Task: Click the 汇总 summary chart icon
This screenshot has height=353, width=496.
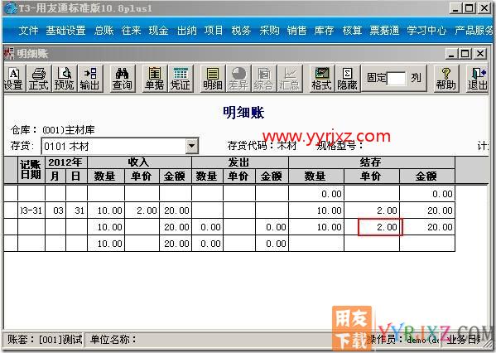Action: click(x=290, y=79)
